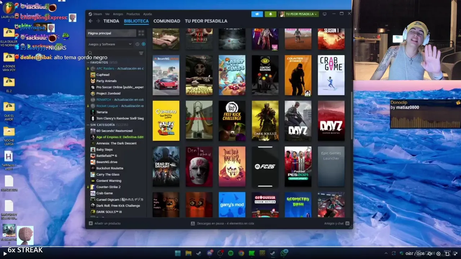
Task: Open the Amigos menu
Action: point(118,14)
